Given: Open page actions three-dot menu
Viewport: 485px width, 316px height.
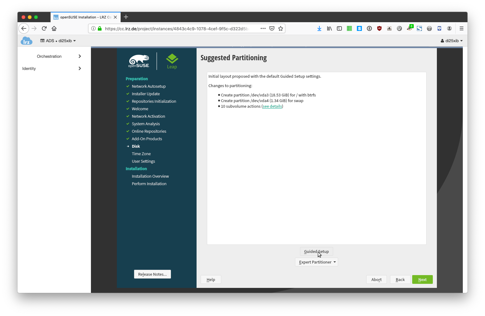Looking at the screenshot, I should [x=263, y=28].
